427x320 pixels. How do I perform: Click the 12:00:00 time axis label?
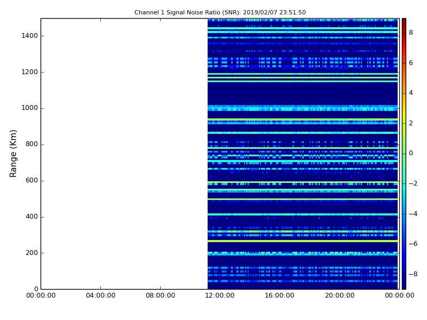pos(220,295)
